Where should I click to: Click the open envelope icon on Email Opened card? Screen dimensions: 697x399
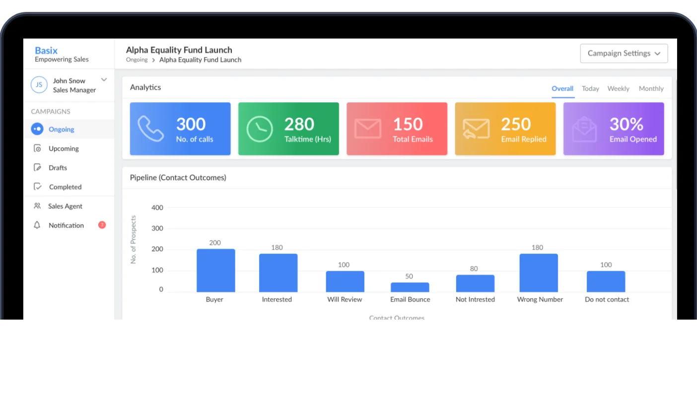[584, 129]
